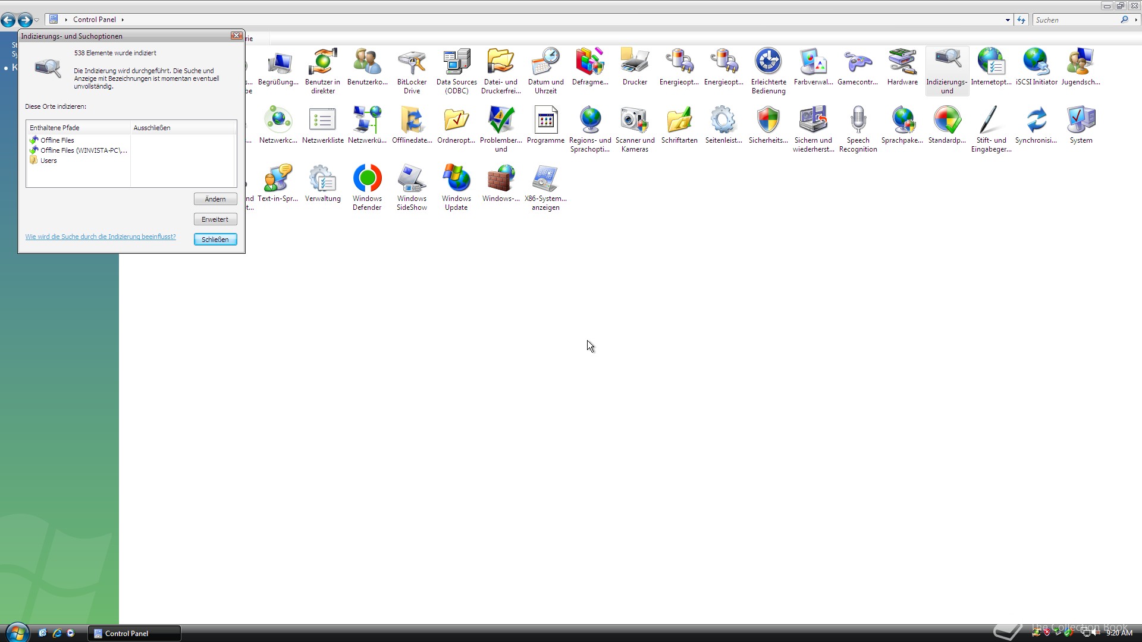Click the taskbar clock showing 9:20 AM

[1119, 633]
